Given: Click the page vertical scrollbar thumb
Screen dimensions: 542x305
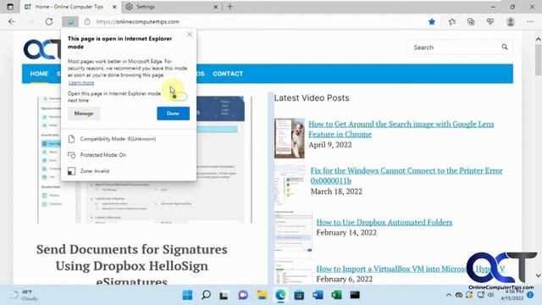Looking at the screenshot, I should tap(539, 59).
